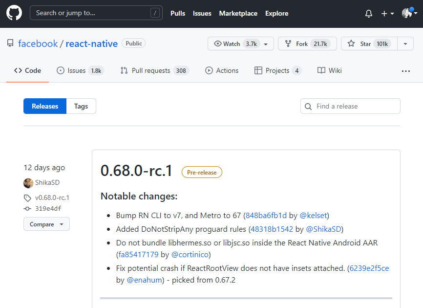Open Marketplace in top navigation

[238, 13]
